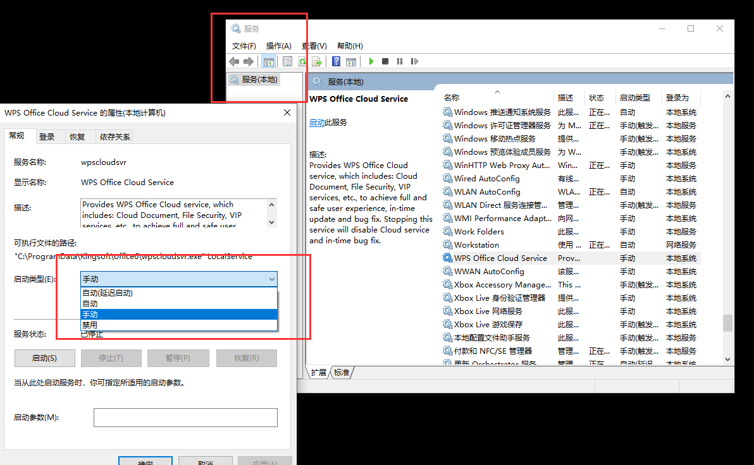Click gear icon of Work Folders row
The height and width of the screenshot is (465, 754).
[x=447, y=231]
